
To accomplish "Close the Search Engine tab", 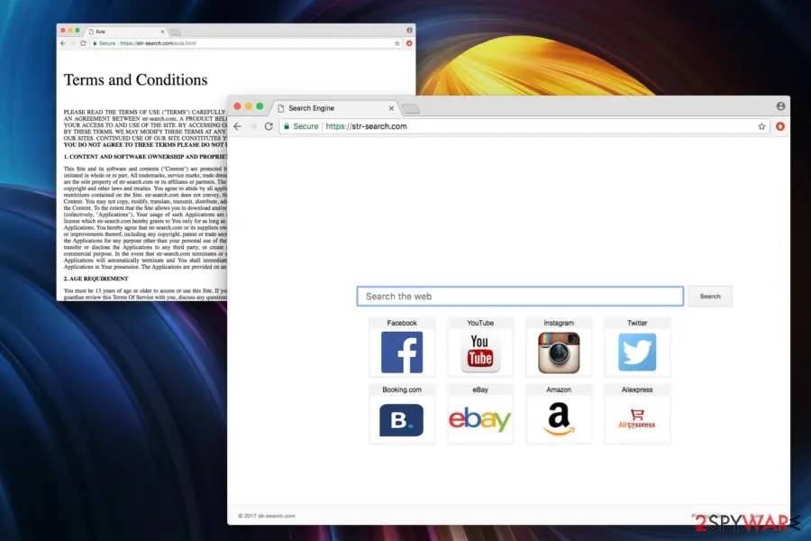I will 391,108.
